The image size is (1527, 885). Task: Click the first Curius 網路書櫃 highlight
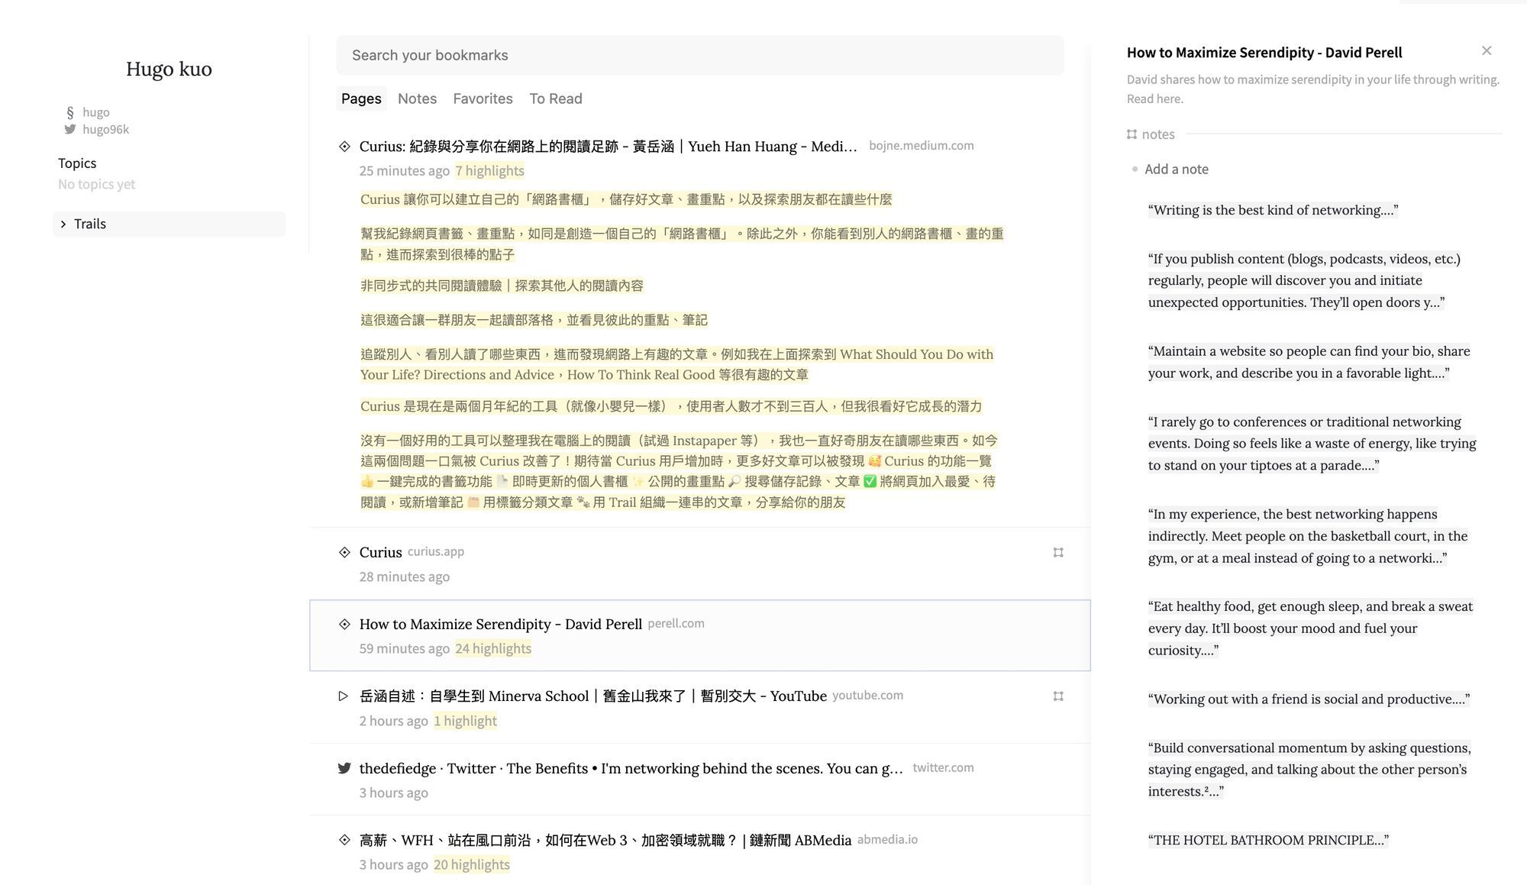pos(626,199)
